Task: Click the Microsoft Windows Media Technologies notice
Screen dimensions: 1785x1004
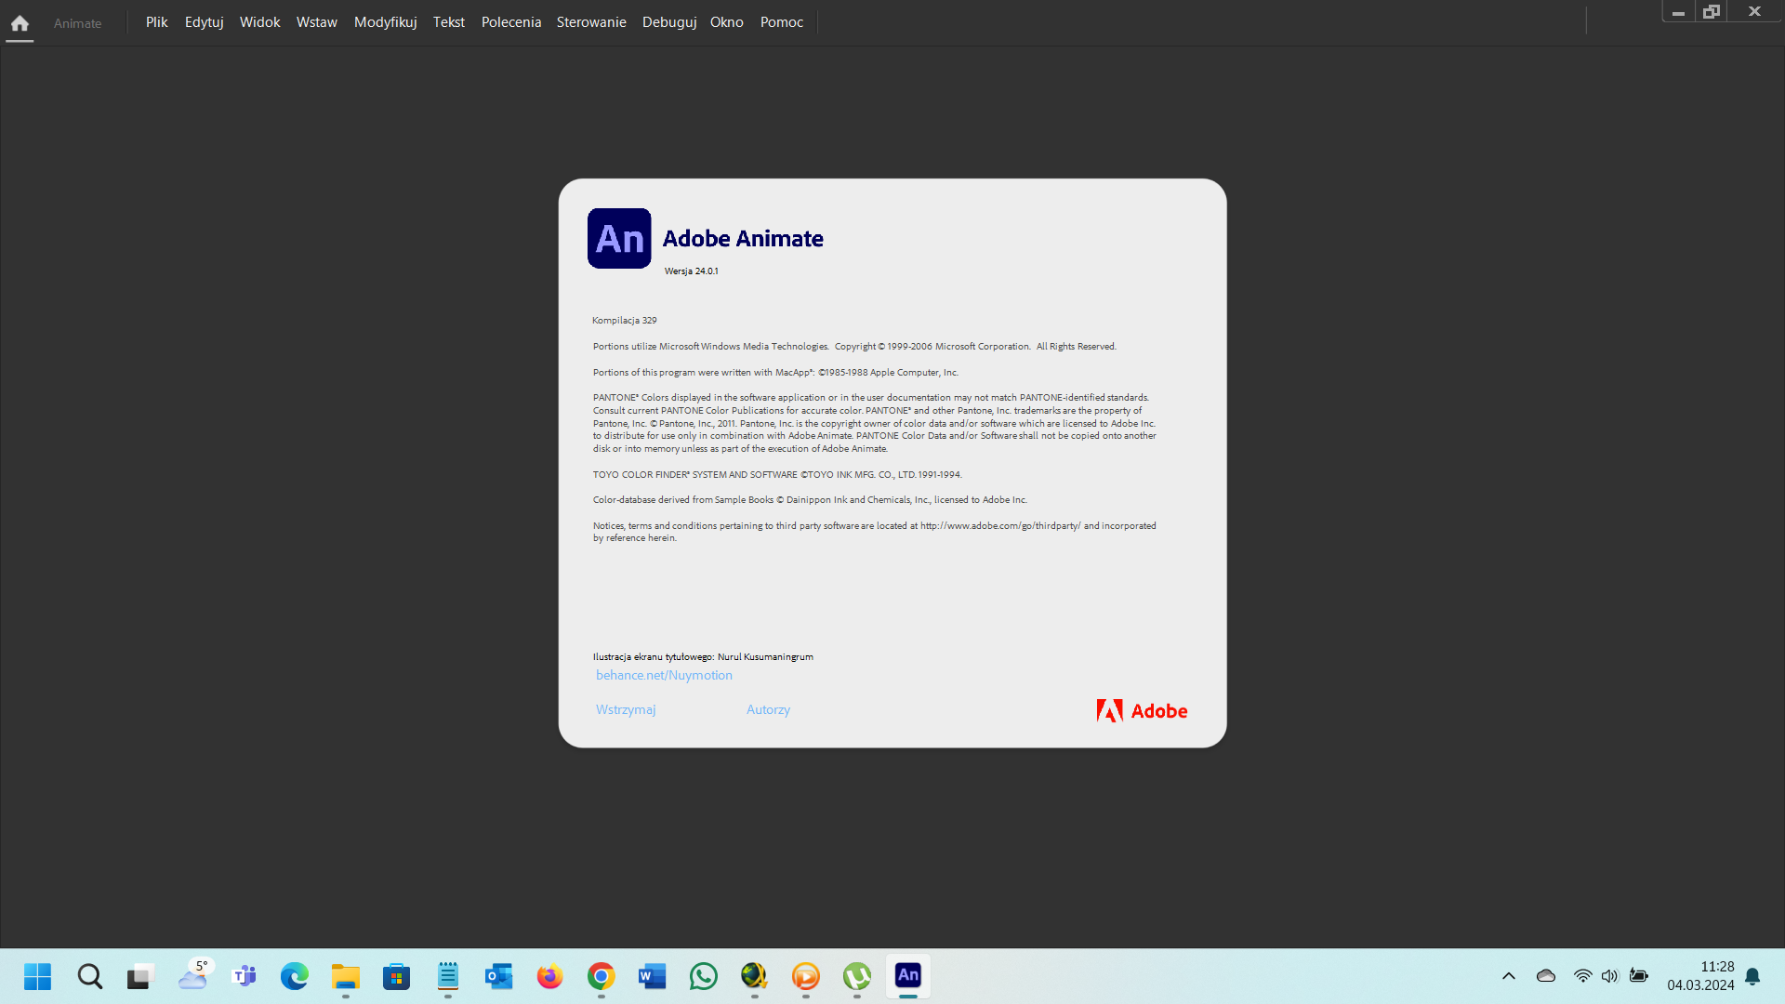Action: [854, 347]
